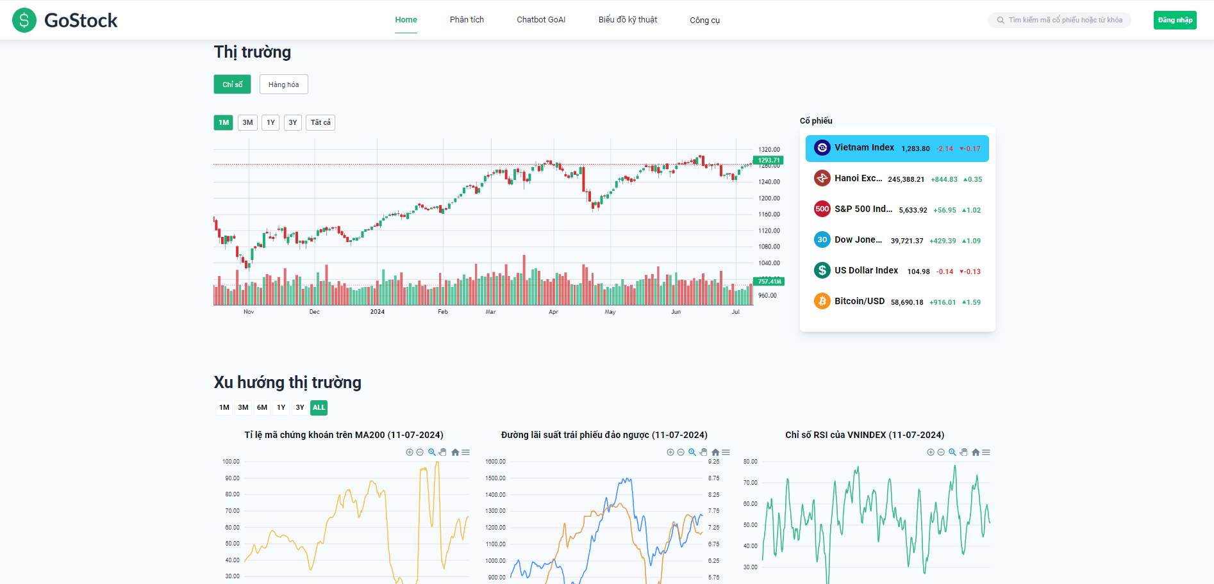Select the Tất cả range for market chart

pos(320,122)
